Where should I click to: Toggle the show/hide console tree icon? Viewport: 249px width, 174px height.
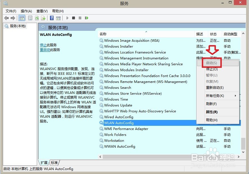pos(22,18)
